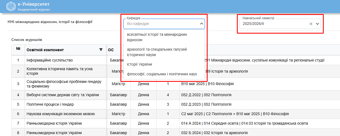This screenshot has height=136, width=340.
Task: Open Соціально-філософські проблеми гендеру journal
Action: point(64,84)
